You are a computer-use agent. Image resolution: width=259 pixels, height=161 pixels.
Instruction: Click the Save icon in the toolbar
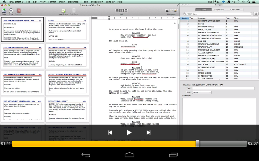coord(4,11)
